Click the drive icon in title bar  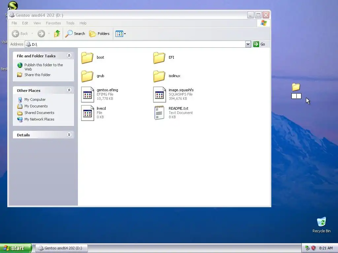click(x=12, y=15)
